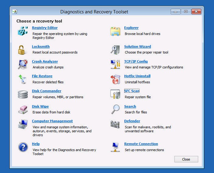Start the SFC Scan link

[x=132, y=91]
